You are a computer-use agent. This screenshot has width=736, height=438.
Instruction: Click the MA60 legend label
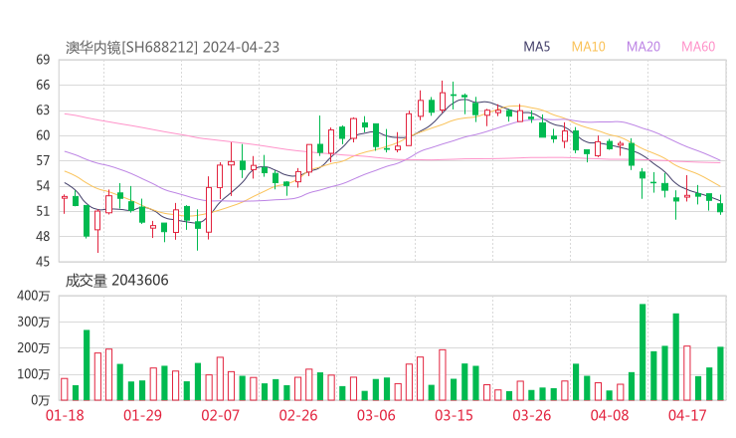[698, 47]
